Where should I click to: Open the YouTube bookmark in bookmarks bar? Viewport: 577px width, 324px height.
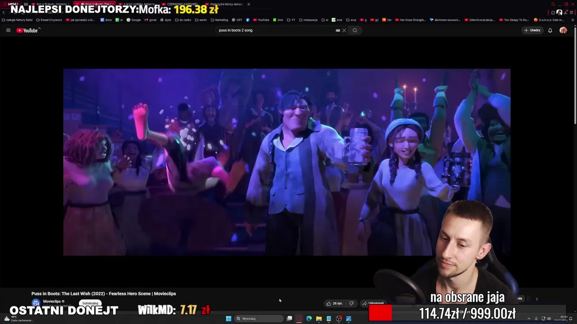[x=261, y=20]
